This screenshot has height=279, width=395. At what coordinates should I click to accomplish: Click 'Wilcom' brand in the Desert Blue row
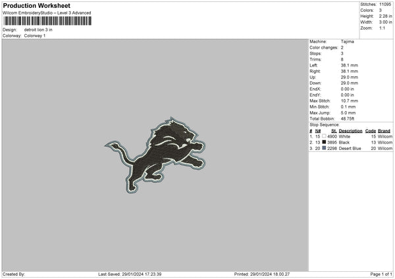pyautogui.click(x=385, y=149)
